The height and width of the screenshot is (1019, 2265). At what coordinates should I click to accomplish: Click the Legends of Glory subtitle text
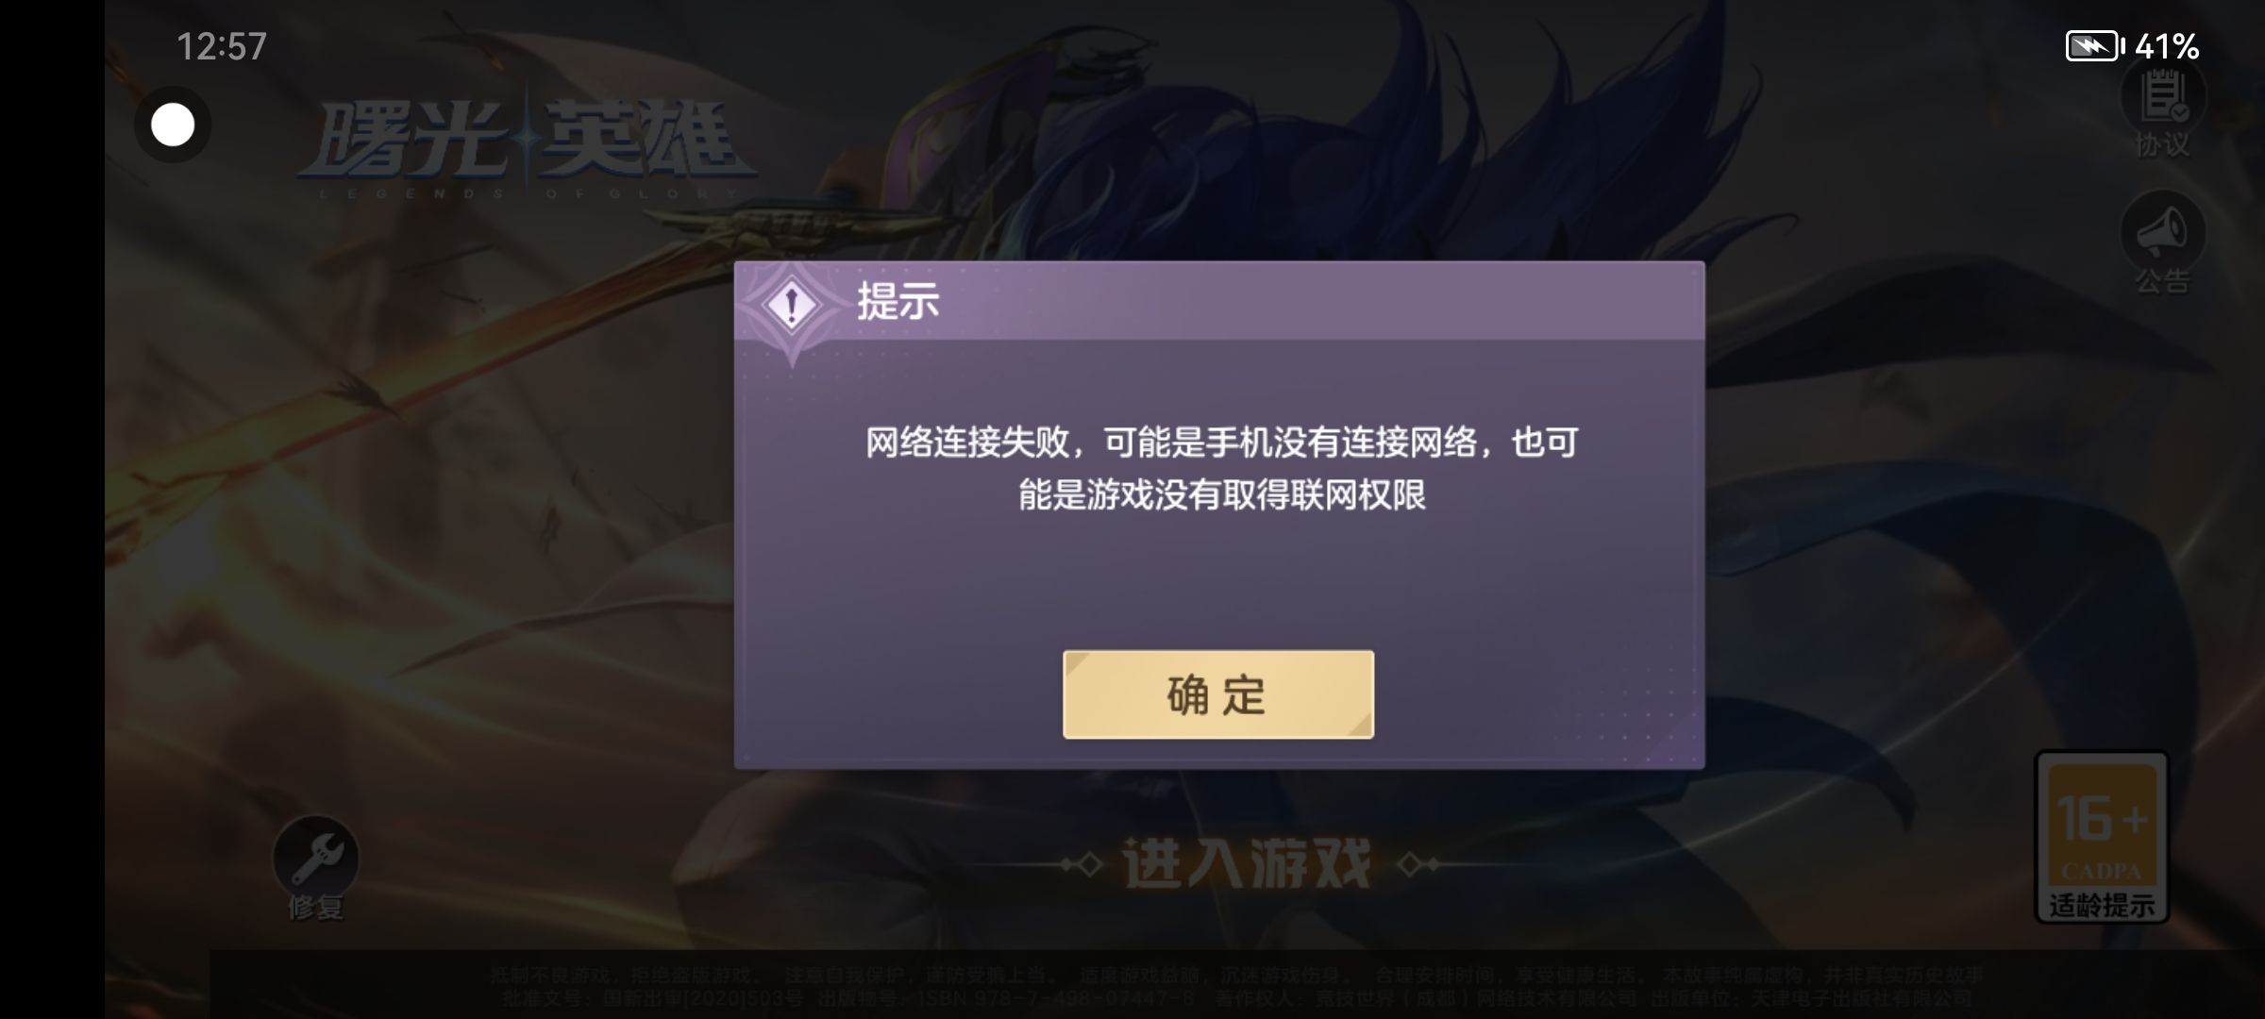[528, 193]
